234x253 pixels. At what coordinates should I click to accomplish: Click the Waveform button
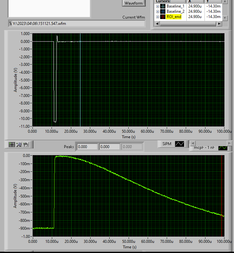[134, 3]
